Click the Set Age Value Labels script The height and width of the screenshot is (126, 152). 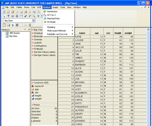point(45,55)
